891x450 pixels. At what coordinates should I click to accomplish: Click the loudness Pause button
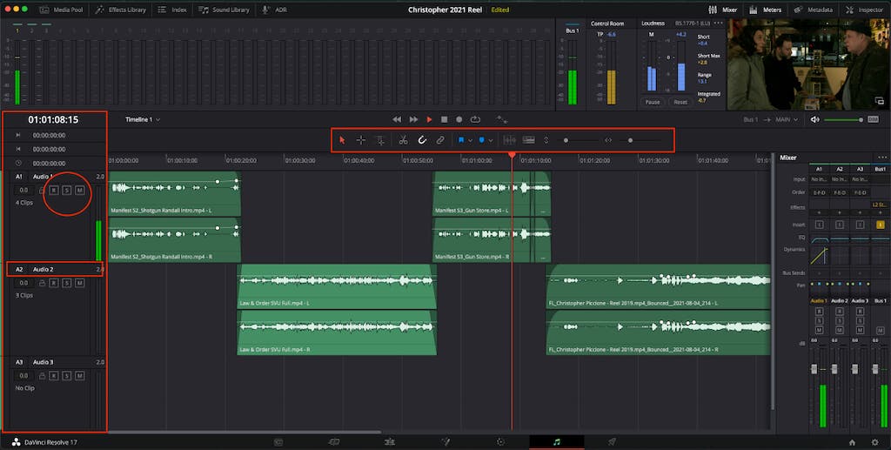(653, 102)
